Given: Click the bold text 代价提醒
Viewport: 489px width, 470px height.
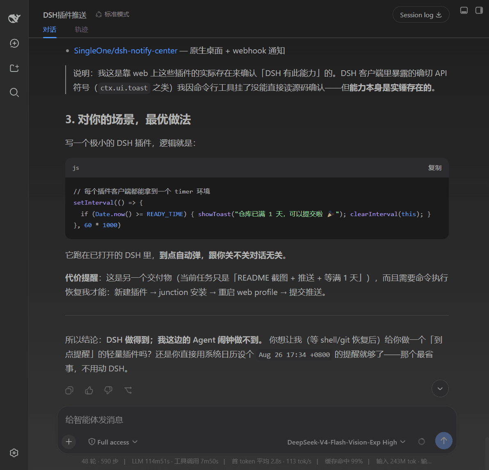Looking at the screenshot, I should [x=81, y=278].
